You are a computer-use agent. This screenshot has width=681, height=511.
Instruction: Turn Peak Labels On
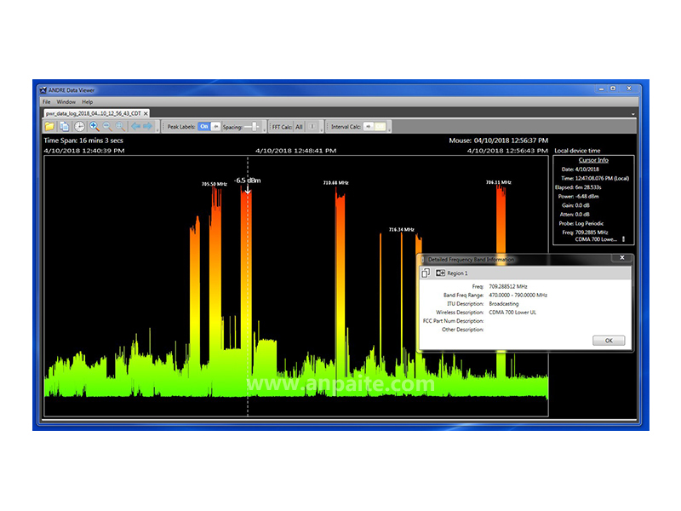point(203,126)
